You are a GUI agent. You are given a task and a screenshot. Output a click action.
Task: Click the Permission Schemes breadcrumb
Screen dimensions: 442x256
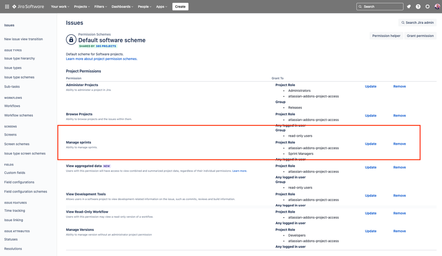click(x=94, y=34)
